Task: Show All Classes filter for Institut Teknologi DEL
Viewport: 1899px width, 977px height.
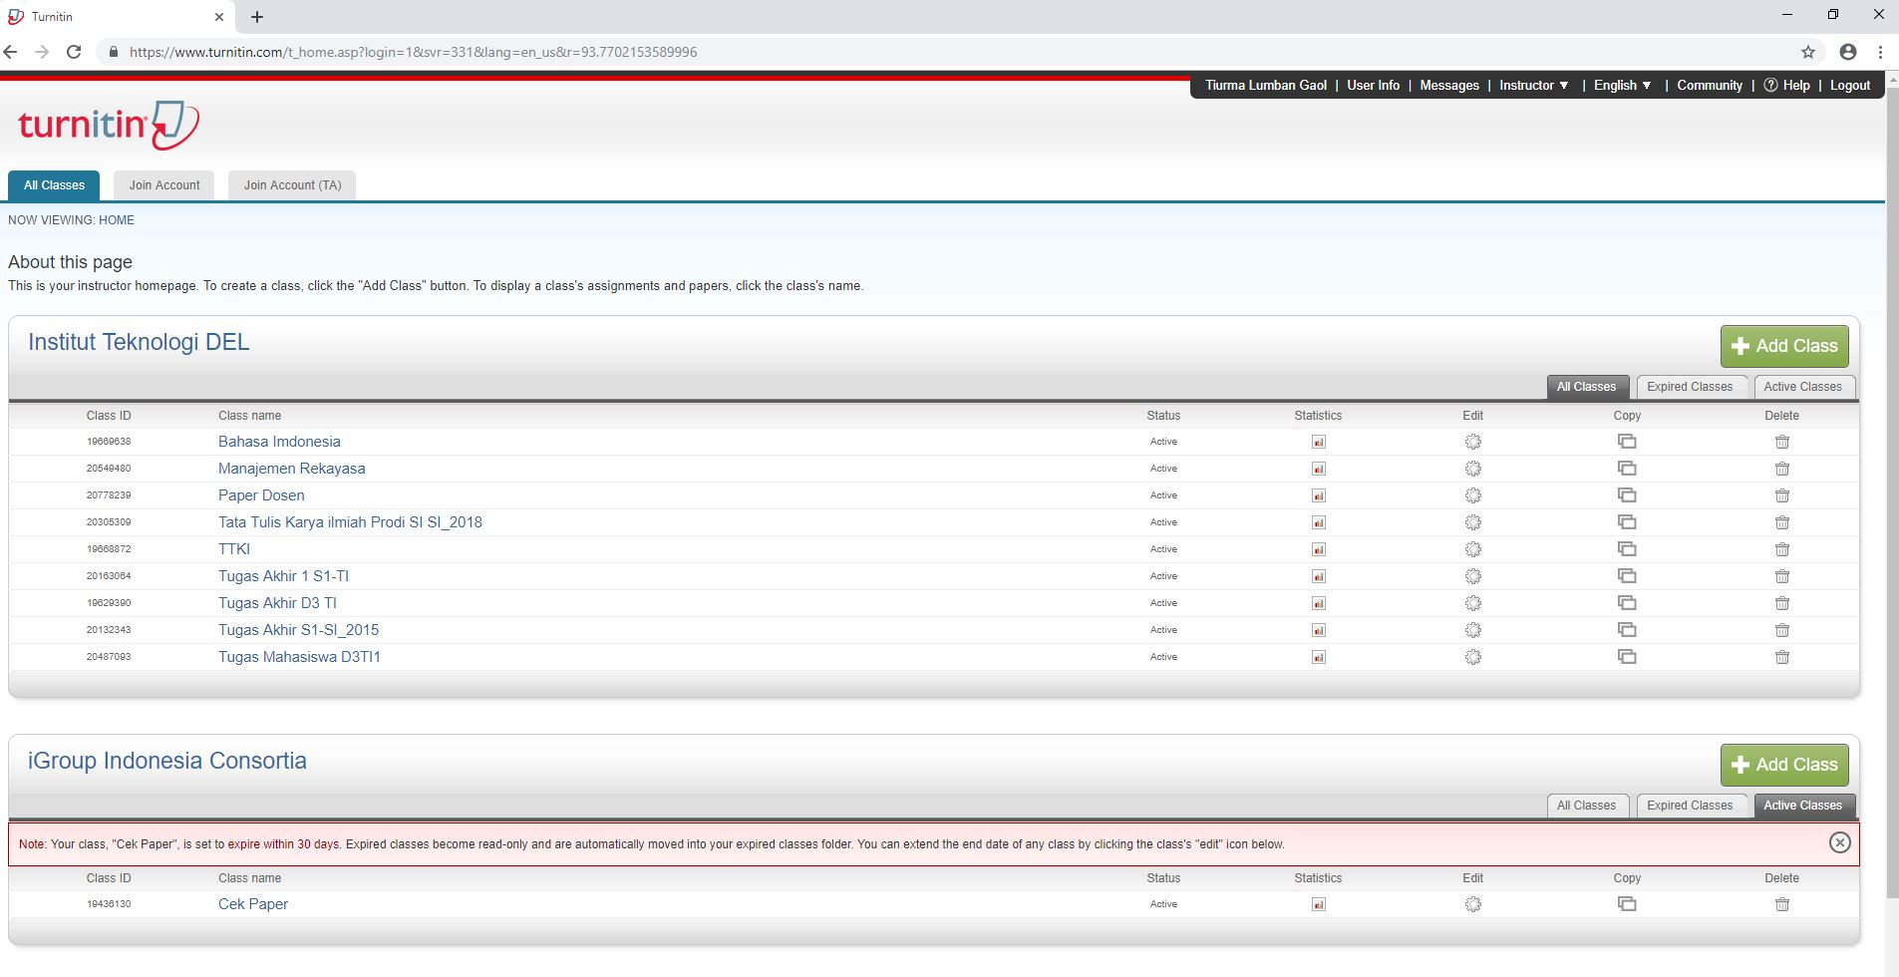Action: pos(1586,387)
